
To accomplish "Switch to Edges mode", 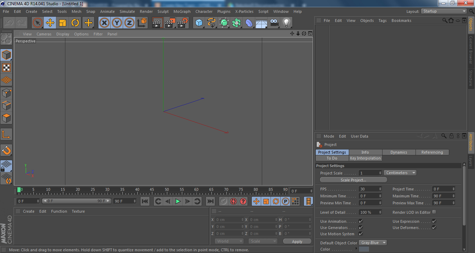I will tap(6, 105).
